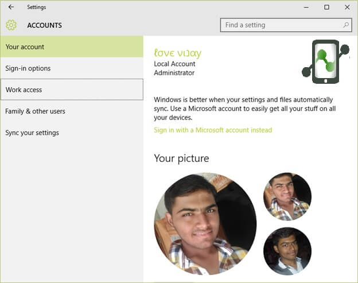Close the Settings window
The height and width of the screenshot is (283, 358).
pos(347,7)
